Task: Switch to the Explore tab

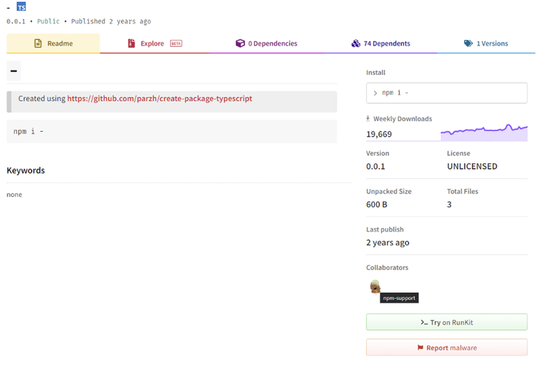Action: 154,43
